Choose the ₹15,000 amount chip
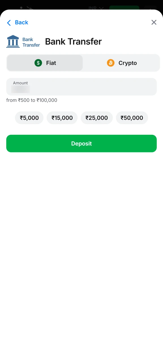The image size is (163, 364). pos(62,117)
